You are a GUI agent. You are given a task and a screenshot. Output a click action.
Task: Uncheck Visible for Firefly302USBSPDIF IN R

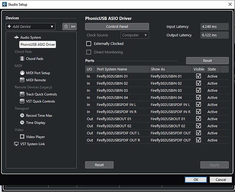tap(199, 111)
